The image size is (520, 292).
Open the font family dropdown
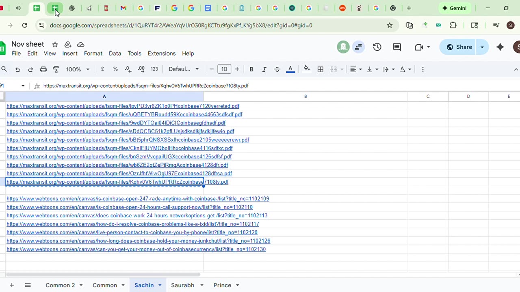point(184,69)
